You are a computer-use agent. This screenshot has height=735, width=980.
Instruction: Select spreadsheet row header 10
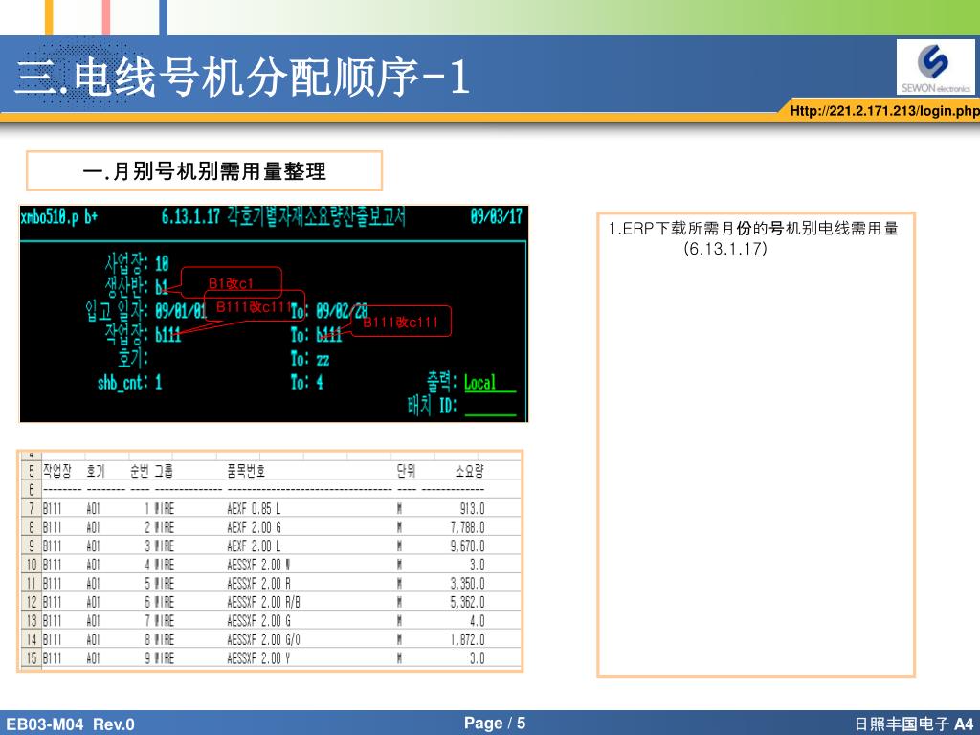coord(32,565)
